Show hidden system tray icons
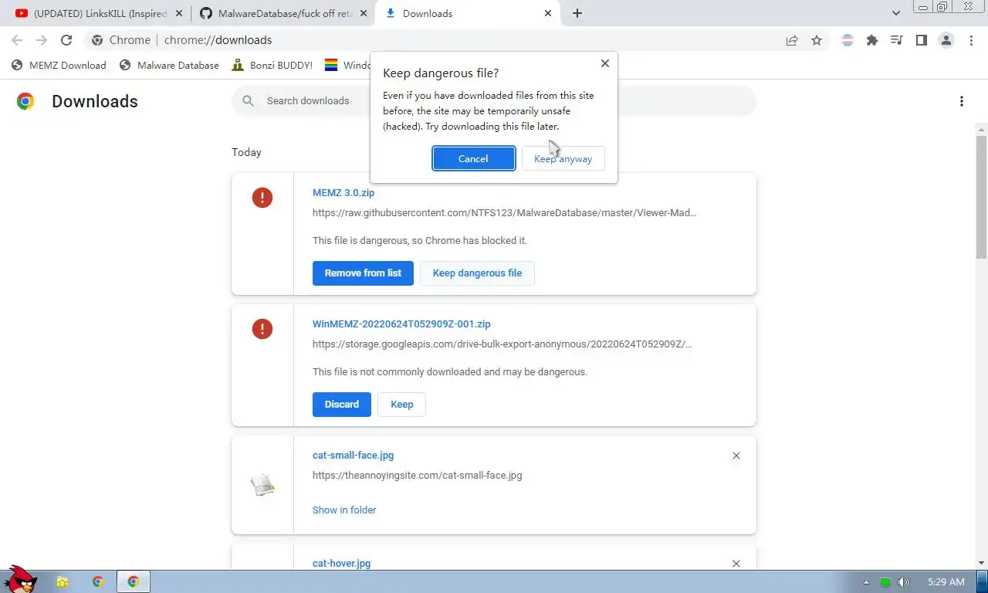 866,582
